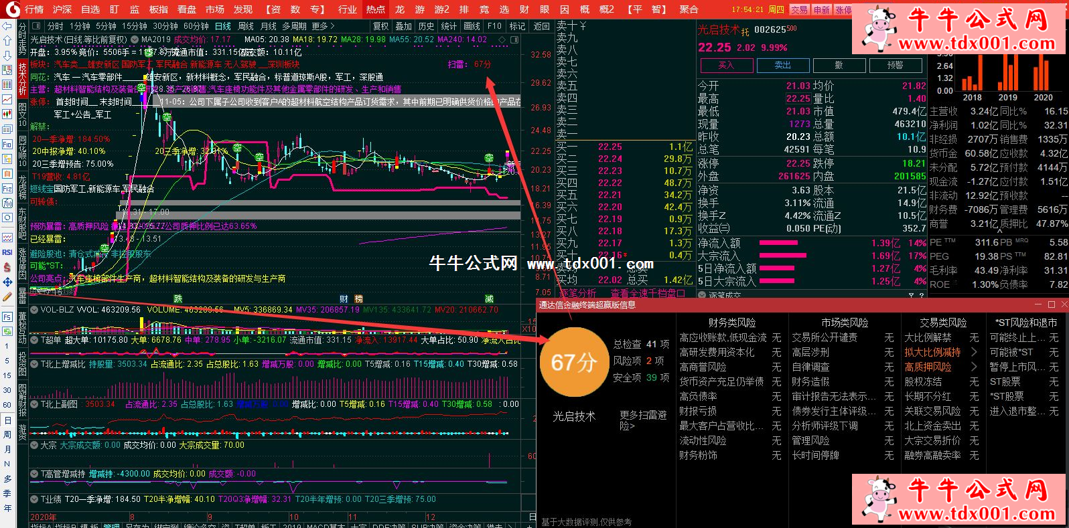Open the VOL-BLZ indicator dropdown arrow
Screen dimensions: 1069x528
point(34,310)
